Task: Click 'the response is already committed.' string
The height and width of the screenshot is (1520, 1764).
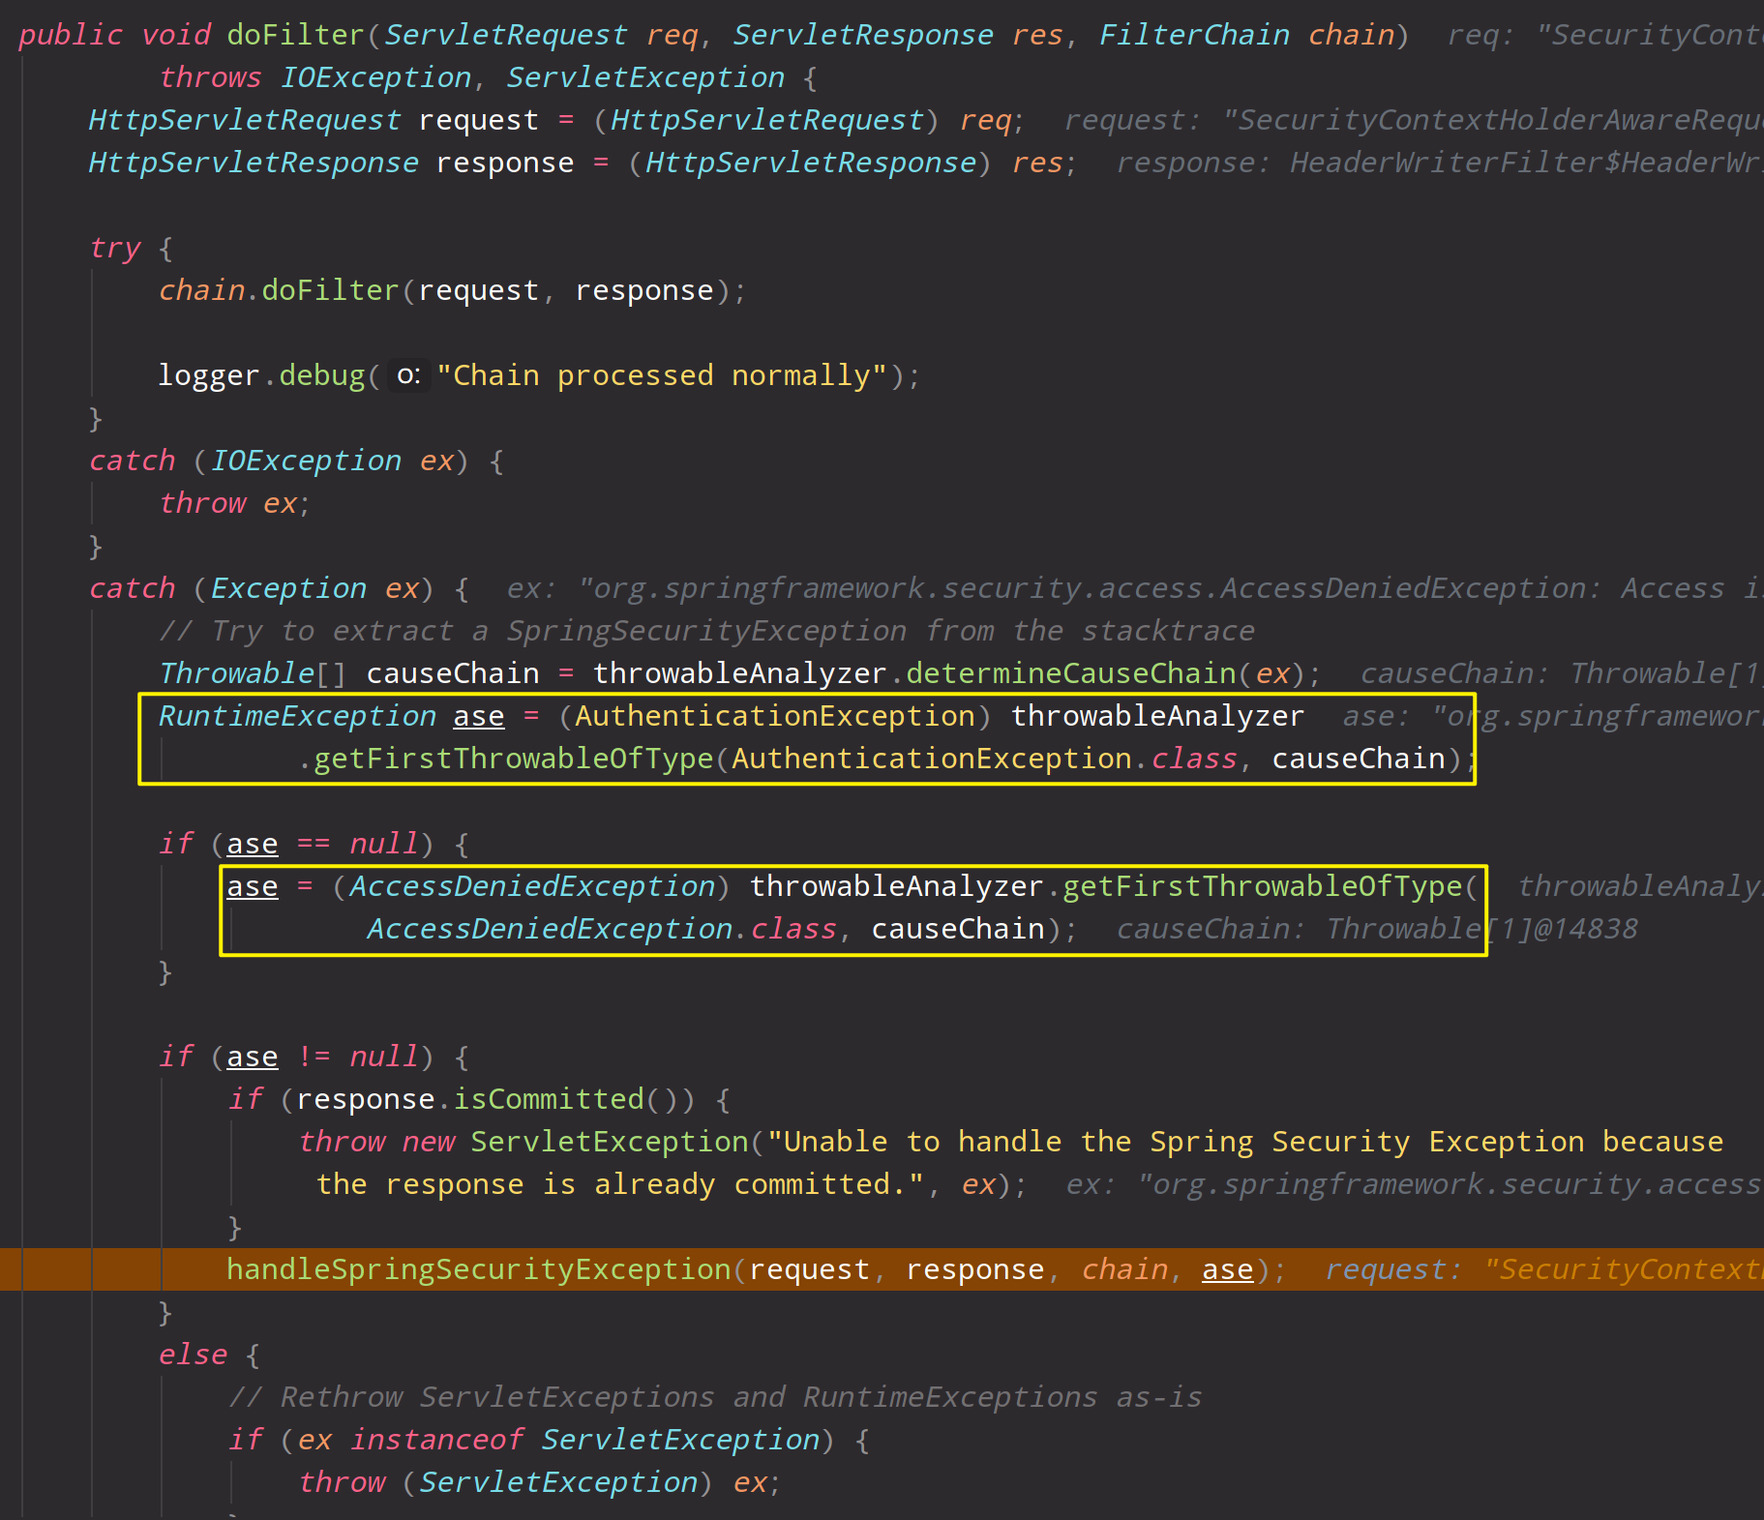Action: tap(619, 1184)
